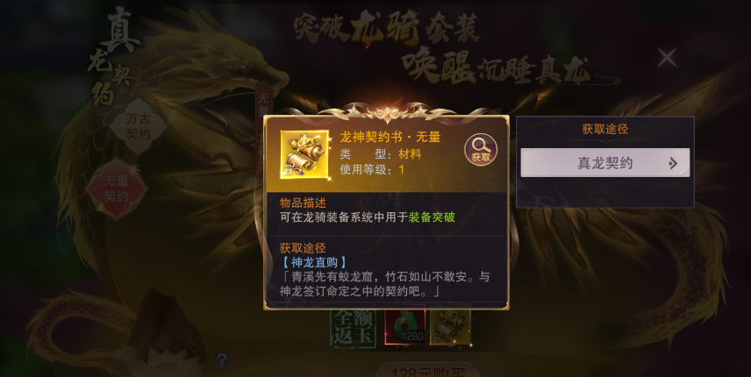Click the 真龙契约 acquisition button

pos(604,163)
